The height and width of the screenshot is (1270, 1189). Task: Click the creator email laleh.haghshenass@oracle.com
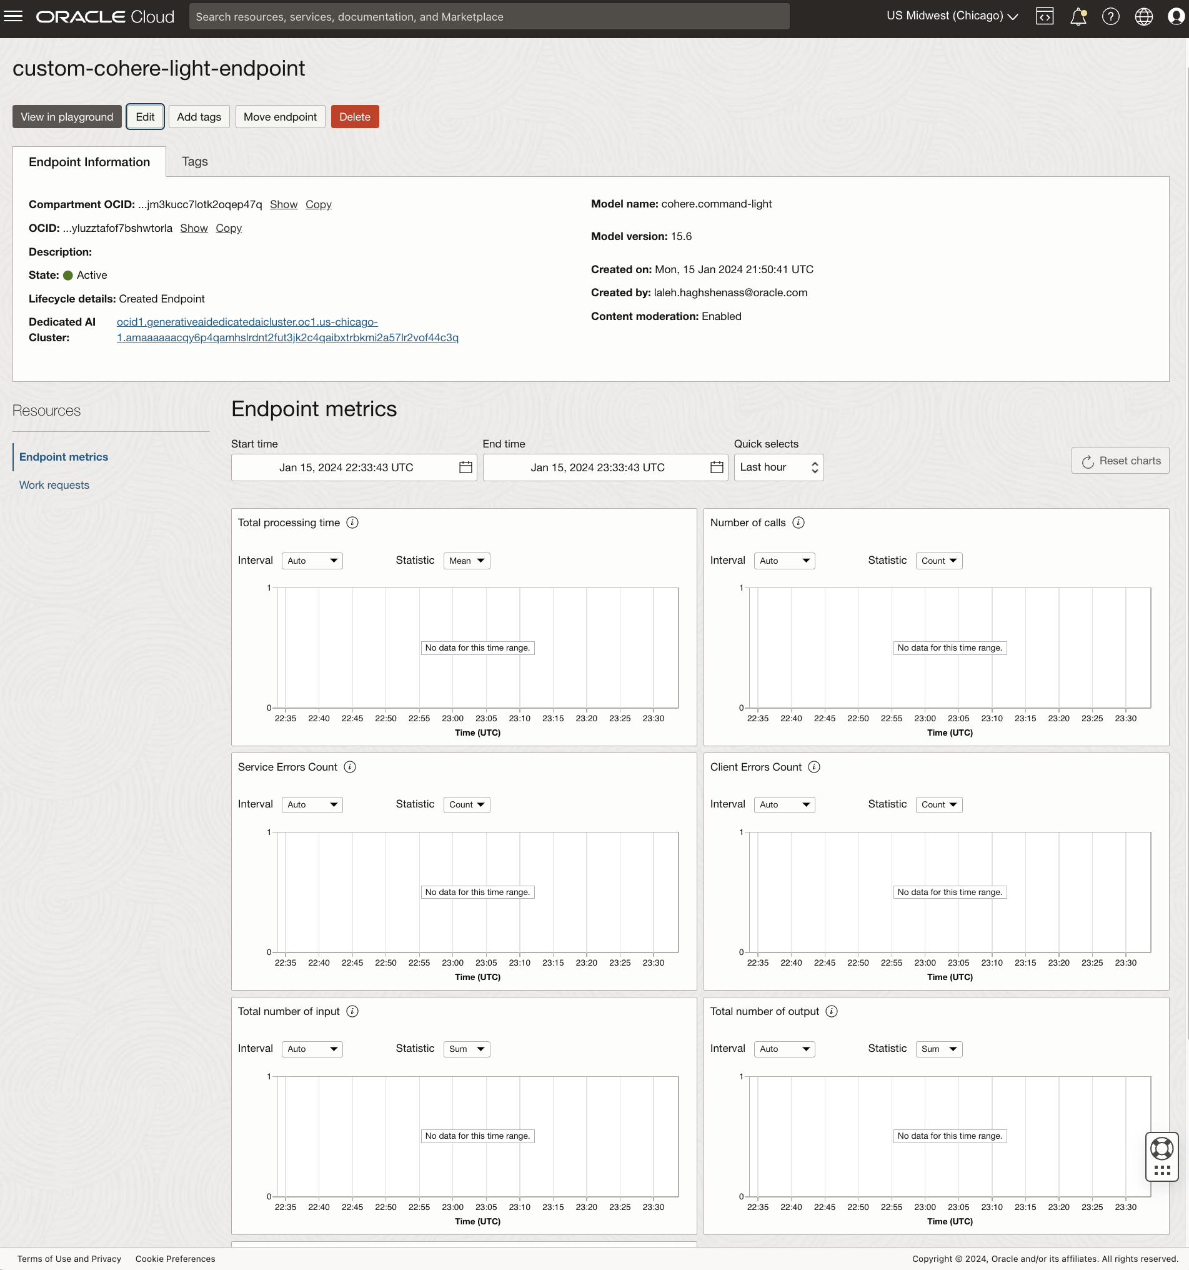click(x=730, y=292)
